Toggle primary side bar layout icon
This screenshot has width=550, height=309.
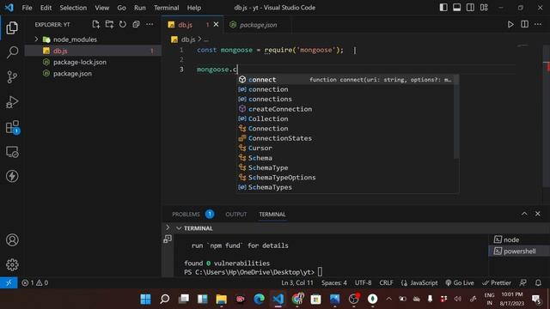tap(443, 8)
